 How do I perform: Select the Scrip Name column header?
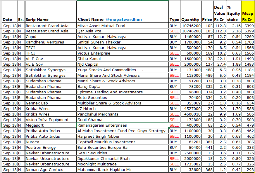[51, 12]
